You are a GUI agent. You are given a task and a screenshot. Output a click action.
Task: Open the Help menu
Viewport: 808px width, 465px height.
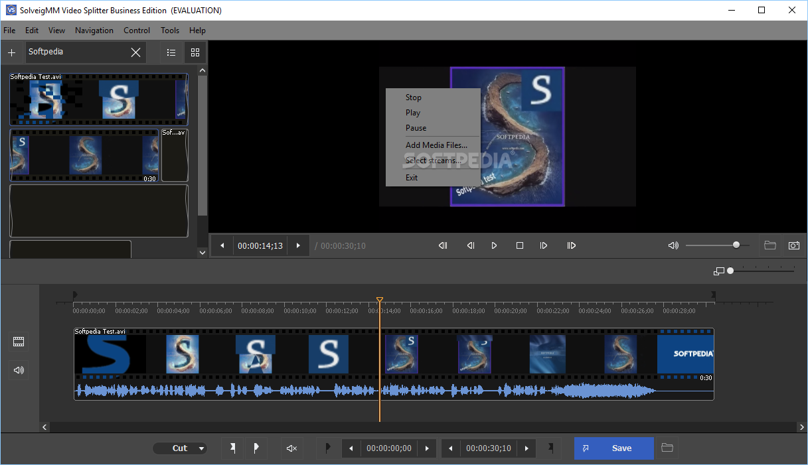tap(197, 31)
